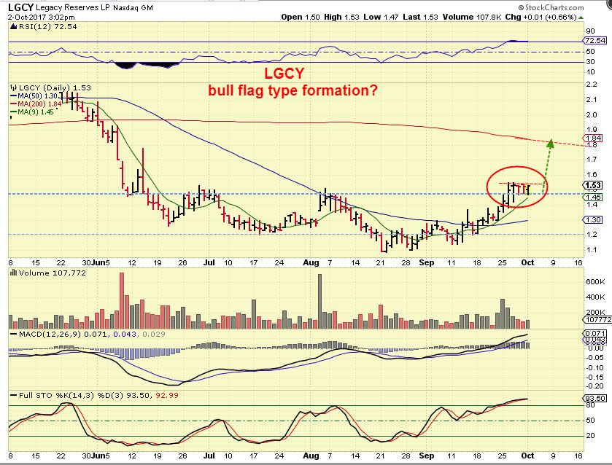Click the LGCY ticker symbol in the chart header
This screenshot has width=612, height=465.
(20, 7)
